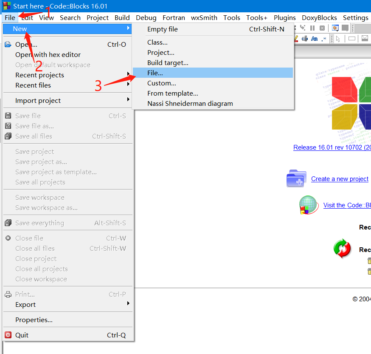Open the Search menu

click(70, 18)
